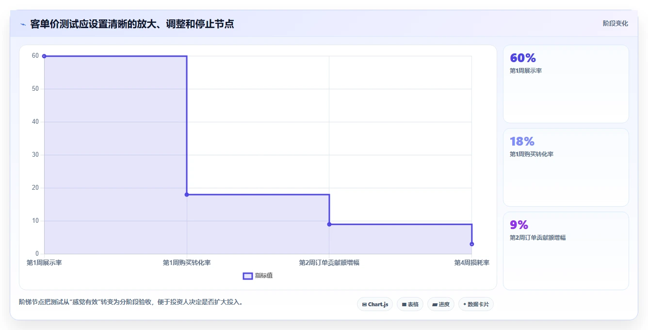The width and height of the screenshot is (648, 330).
Task: Click the 阶段变化 label in header
Action: click(616, 23)
